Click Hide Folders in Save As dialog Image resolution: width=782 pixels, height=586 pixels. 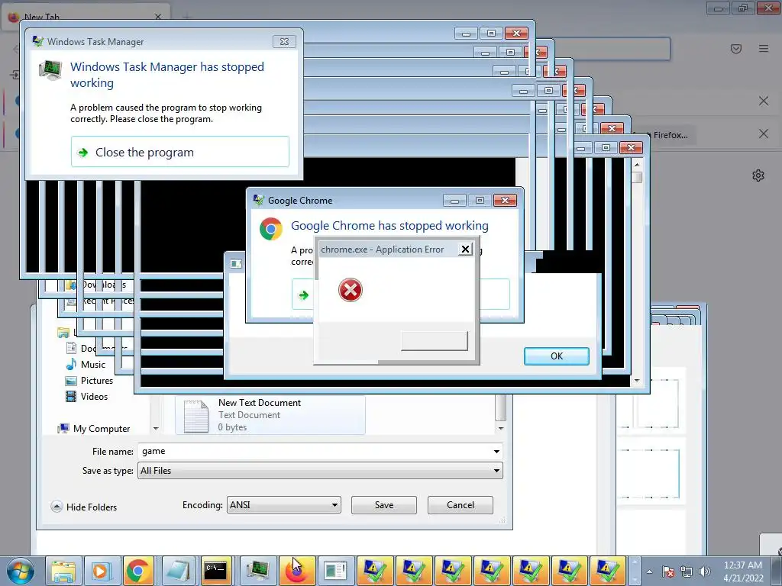tap(84, 507)
